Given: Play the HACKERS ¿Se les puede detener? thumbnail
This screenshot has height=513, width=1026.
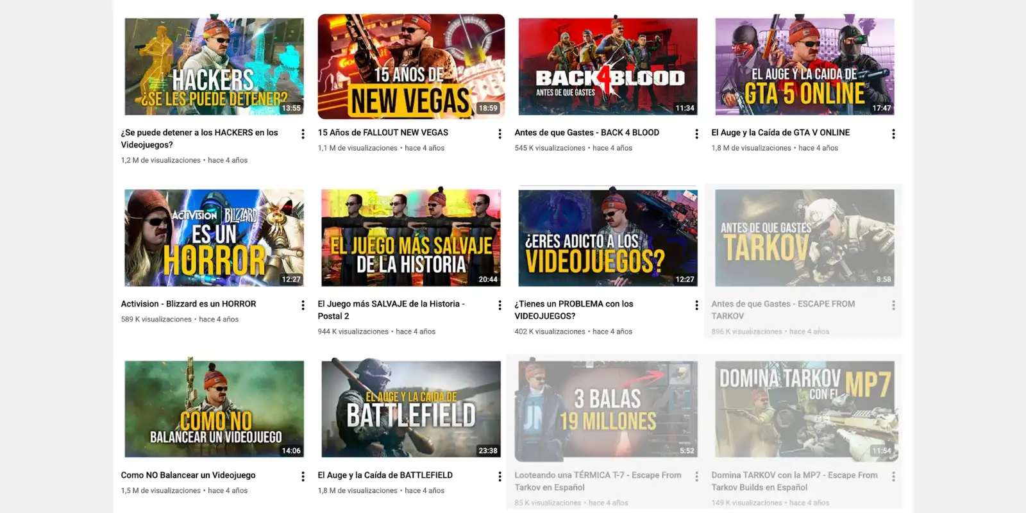Looking at the screenshot, I should [214, 67].
